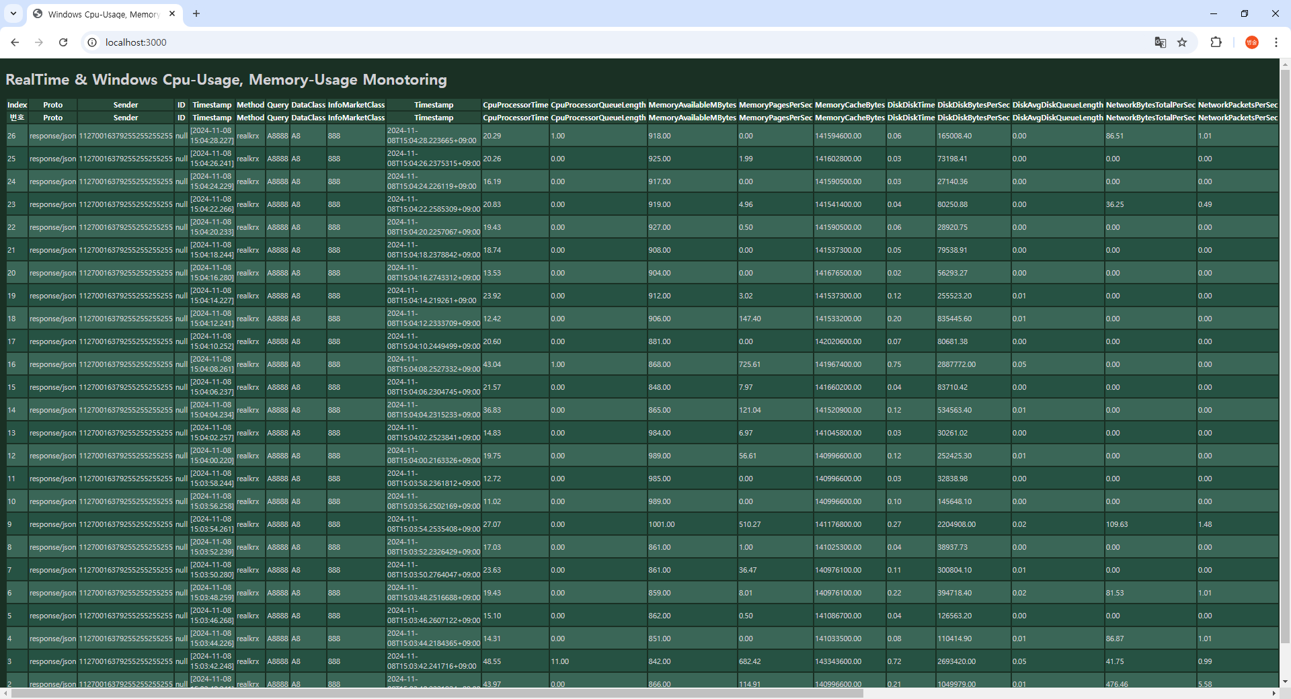Click cache bytes value 142020600.00
1291x699 pixels.
(838, 341)
